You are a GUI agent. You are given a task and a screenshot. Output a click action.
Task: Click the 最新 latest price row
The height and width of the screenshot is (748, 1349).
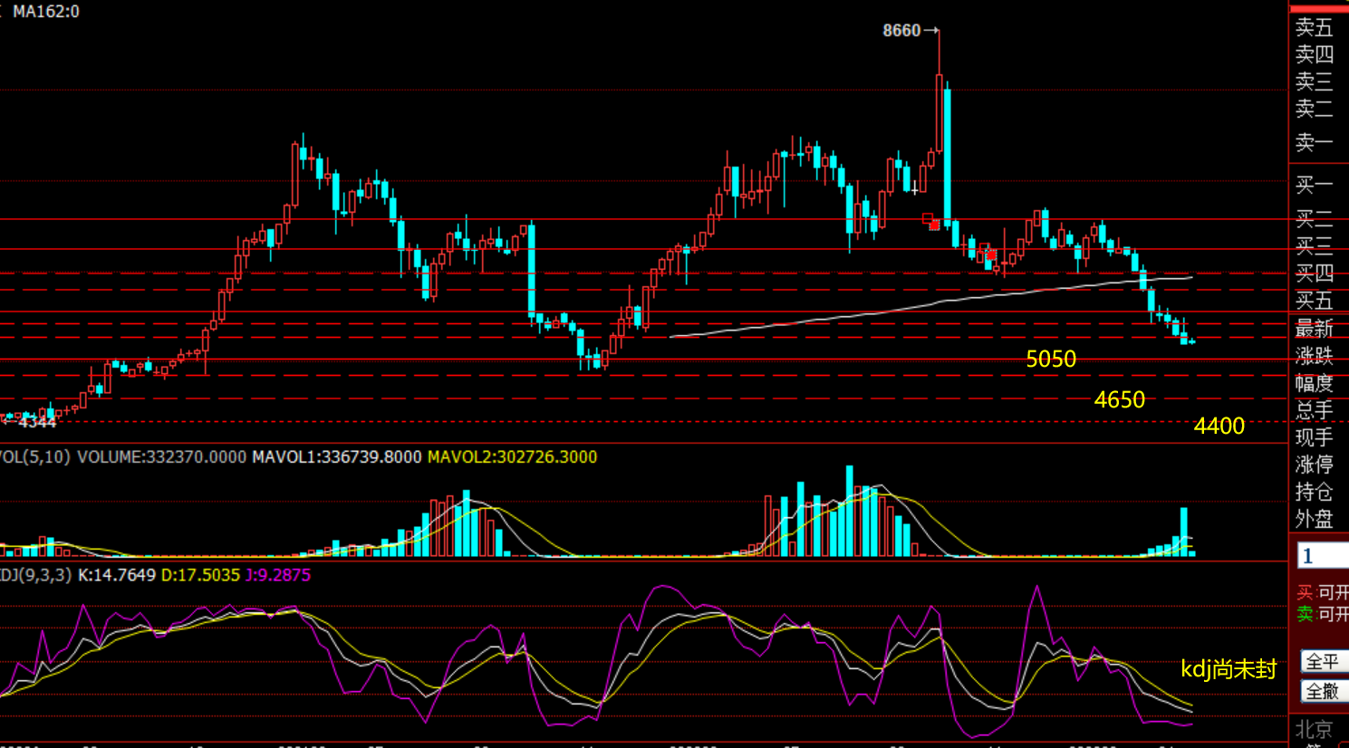coord(1315,328)
